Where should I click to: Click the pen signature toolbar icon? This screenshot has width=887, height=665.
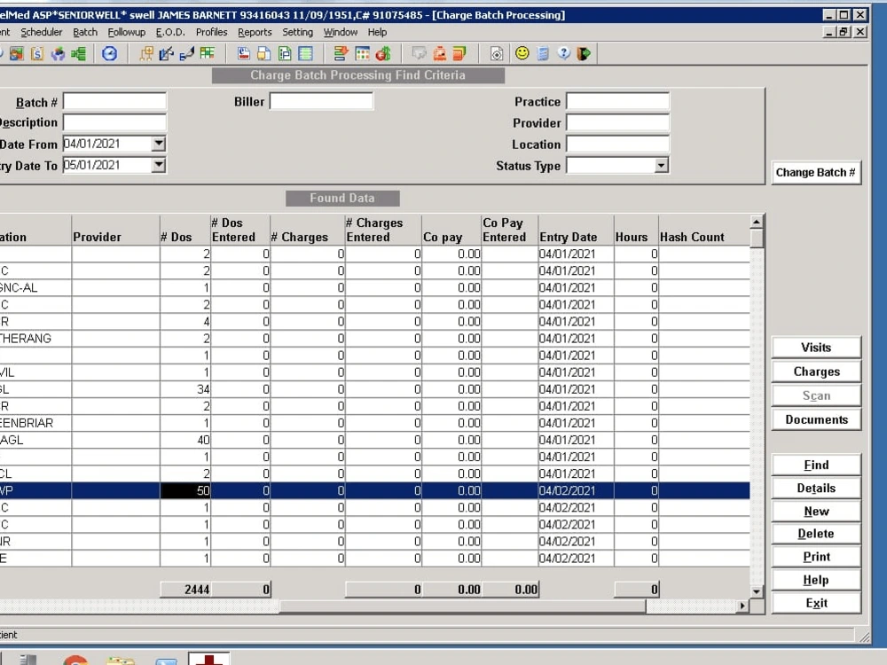[186, 54]
